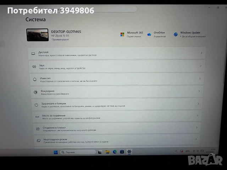Image resolution: width=227 pixels, height=170 pixels.
Task: Click the taskbar Търсене search box
Action: point(78,152)
